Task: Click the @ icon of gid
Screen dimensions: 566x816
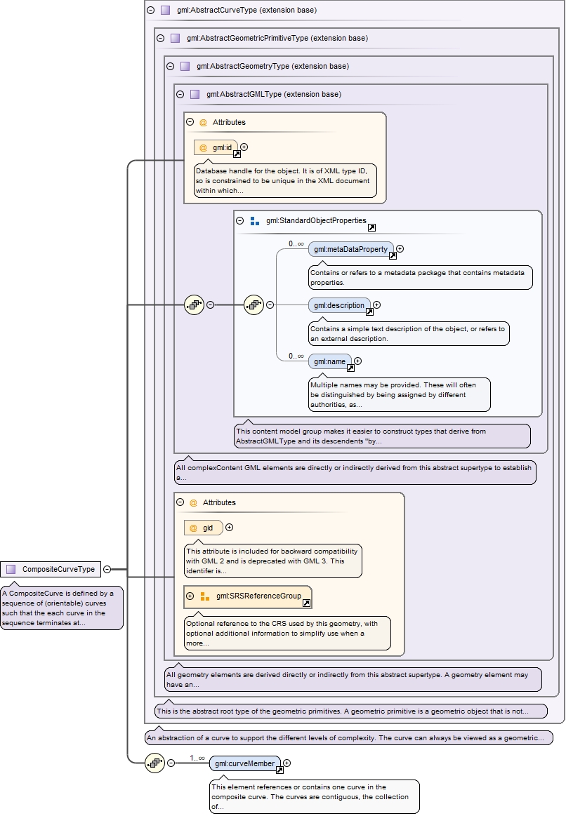Action: pyautogui.click(x=193, y=528)
